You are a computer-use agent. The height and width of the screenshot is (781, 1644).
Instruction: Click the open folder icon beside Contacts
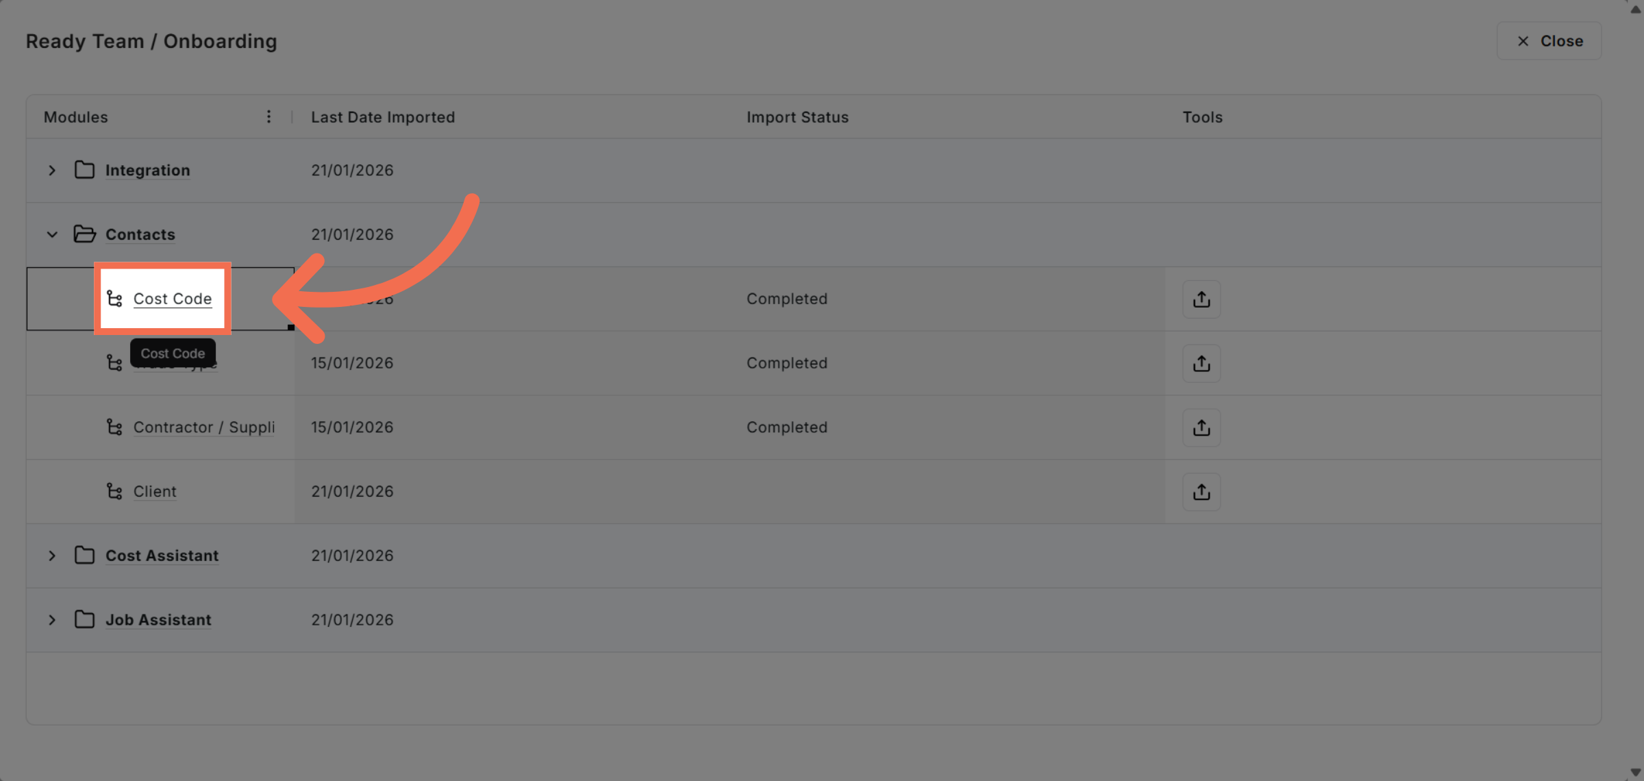[85, 234]
